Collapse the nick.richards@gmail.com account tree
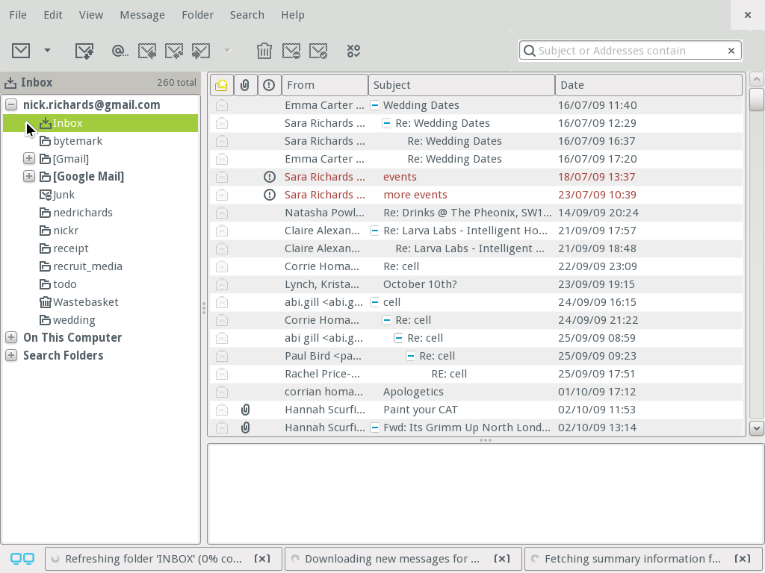The width and height of the screenshot is (765, 573). pos(10,104)
